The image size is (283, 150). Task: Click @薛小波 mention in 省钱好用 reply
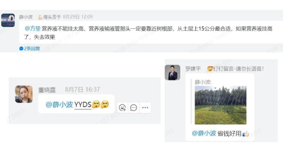point(204,133)
